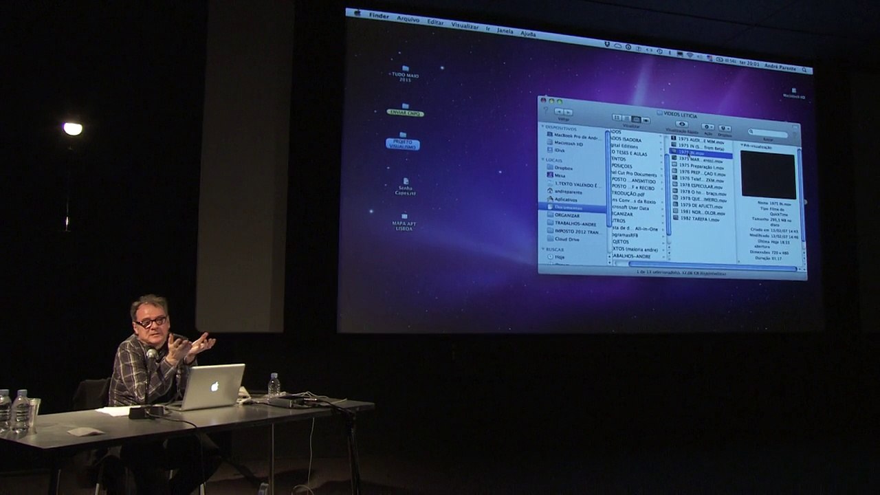This screenshot has width=880, height=495.
Task: Select the TUDO MAIO 2015 desktop folder
Action: [405, 74]
